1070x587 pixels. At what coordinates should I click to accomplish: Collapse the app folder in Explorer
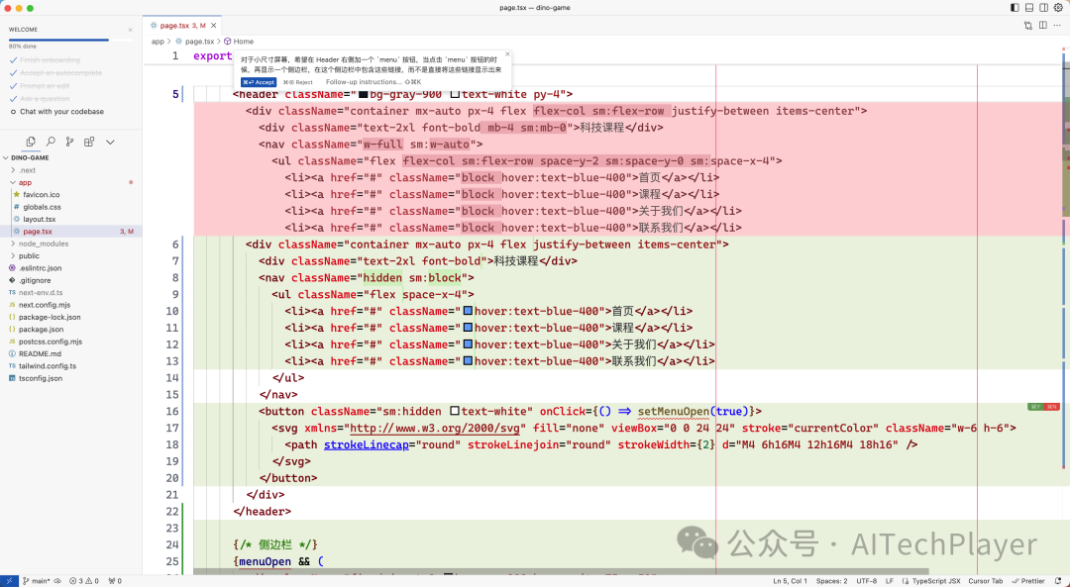click(x=25, y=182)
